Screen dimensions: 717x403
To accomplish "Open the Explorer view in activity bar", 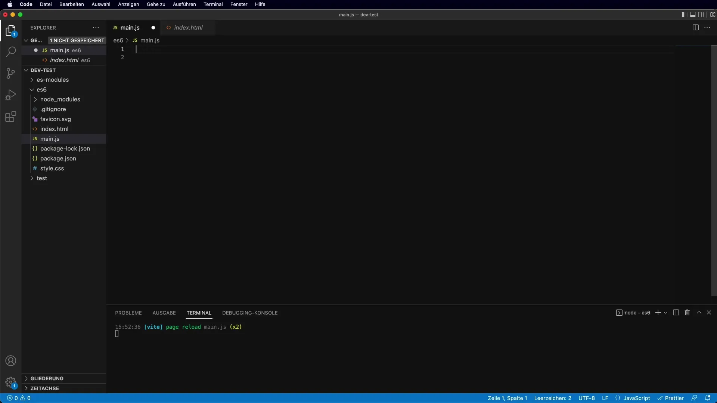I will (11, 30).
